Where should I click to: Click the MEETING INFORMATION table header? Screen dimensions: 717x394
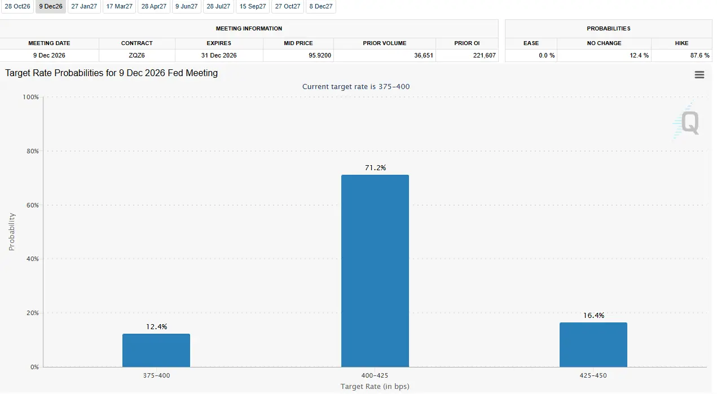point(249,29)
